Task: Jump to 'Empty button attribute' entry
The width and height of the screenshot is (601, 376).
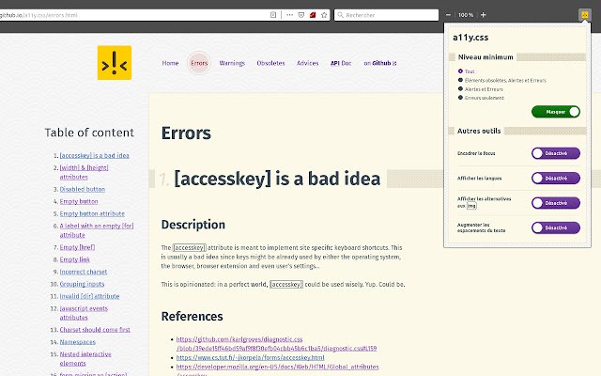Action: pyautogui.click(x=92, y=213)
